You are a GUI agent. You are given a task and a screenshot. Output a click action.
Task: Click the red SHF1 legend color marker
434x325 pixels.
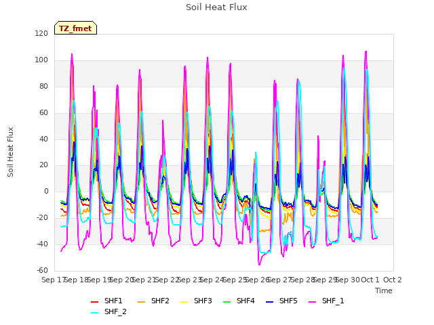click(94, 302)
